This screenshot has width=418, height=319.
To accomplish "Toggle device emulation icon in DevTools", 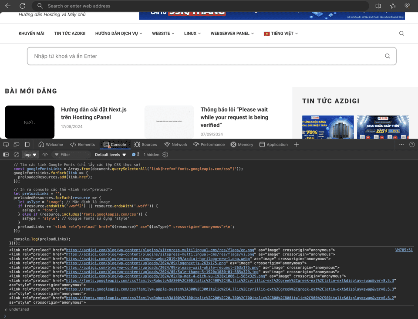I will [x=17, y=145].
